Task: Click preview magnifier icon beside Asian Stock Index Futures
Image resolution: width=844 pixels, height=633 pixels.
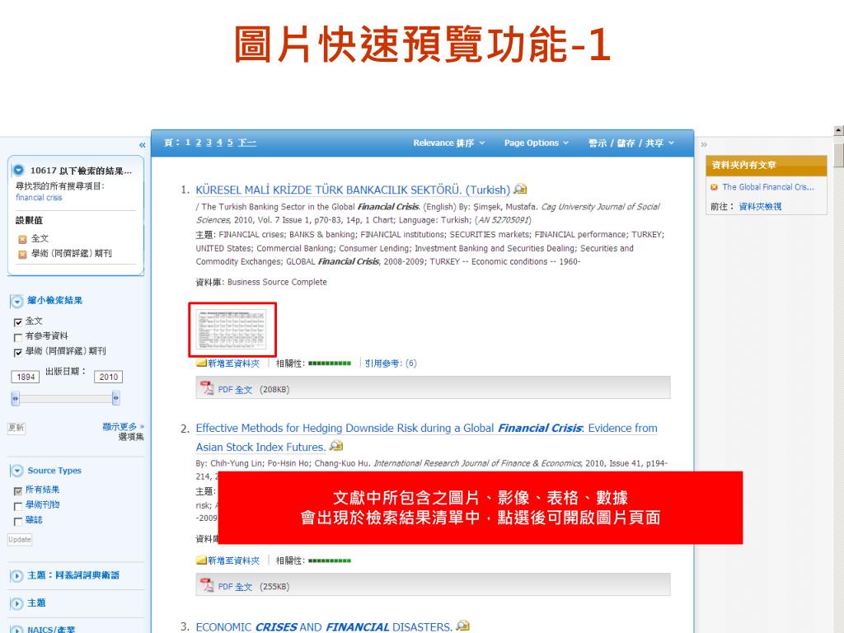Action: pyautogui.click(x=336, y=446)
